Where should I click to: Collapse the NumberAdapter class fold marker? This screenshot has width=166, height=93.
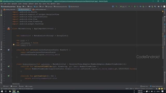(11, 64)
